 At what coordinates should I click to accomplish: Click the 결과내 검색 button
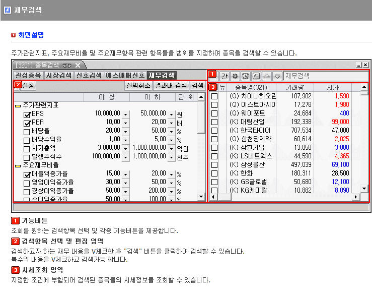[171, 85]
